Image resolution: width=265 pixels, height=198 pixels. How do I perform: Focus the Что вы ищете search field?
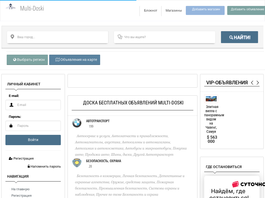(164, 37)
